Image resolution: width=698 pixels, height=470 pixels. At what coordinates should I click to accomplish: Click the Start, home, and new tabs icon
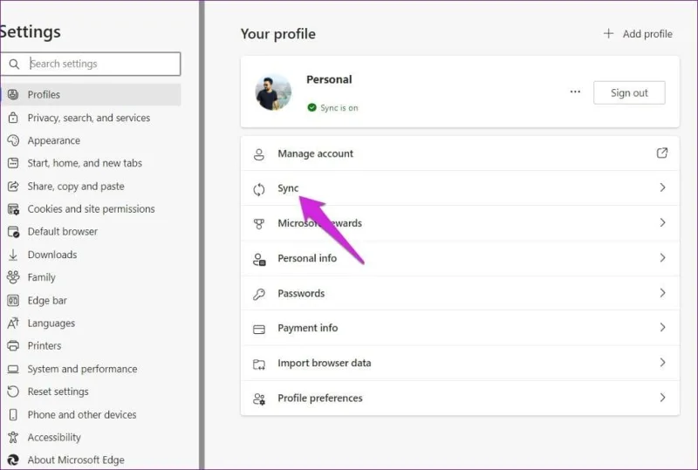point(13,163)
